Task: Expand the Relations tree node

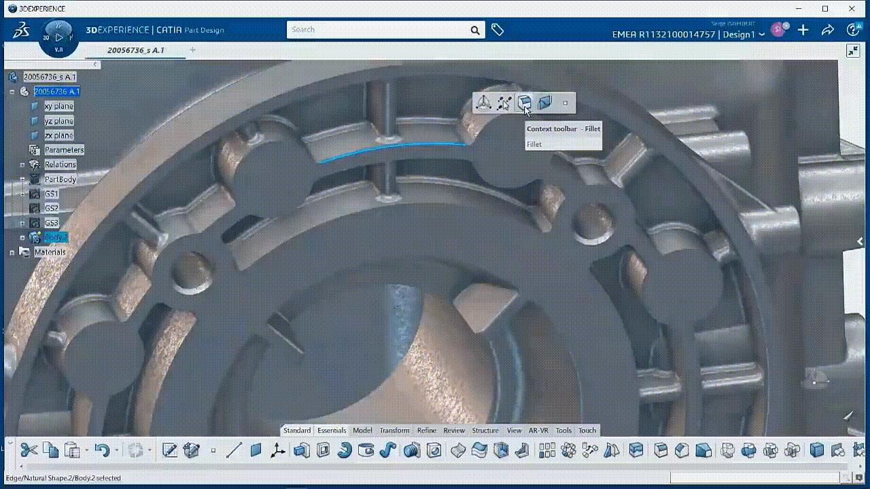Action: coord(22,165)
